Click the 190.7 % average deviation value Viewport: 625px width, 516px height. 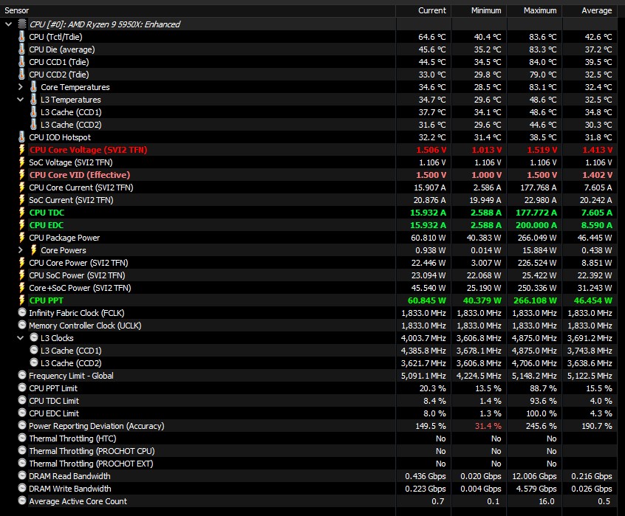[597, 426]
